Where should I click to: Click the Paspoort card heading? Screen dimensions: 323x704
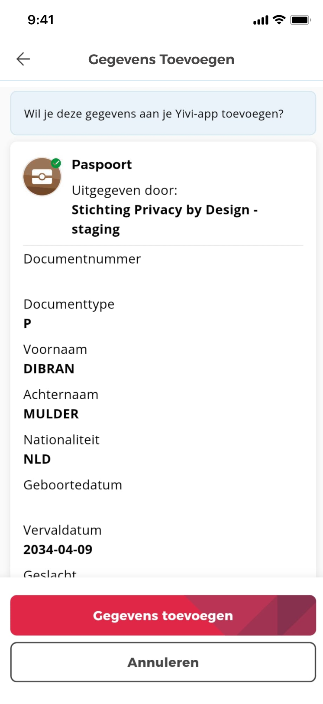click(x=102, y=165)
